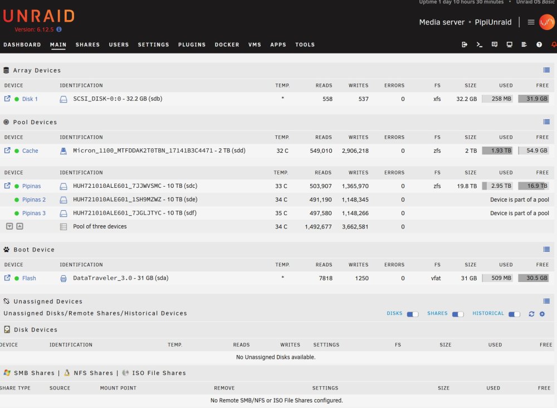Click the PipiUnraid server name
This screenshot has width=557, height=408.
click(x=493, y=22)
